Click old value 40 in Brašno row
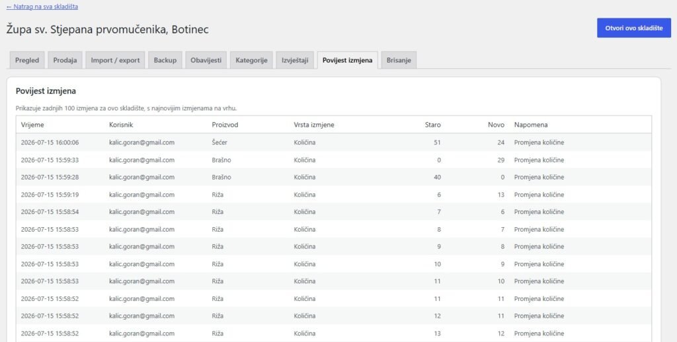 437,177
